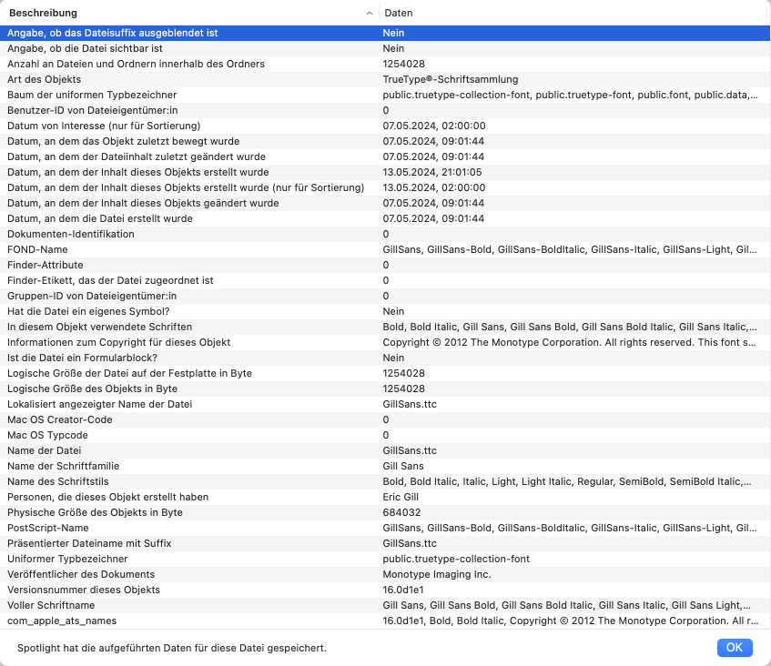771x666 pixels.
Task: Select row 'In diesem Objekt verwendete Schriften'
Action: coord(386,327)
